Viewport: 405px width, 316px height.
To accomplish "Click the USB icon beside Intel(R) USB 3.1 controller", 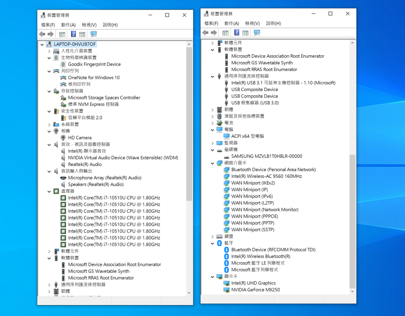I will [226, 83].
